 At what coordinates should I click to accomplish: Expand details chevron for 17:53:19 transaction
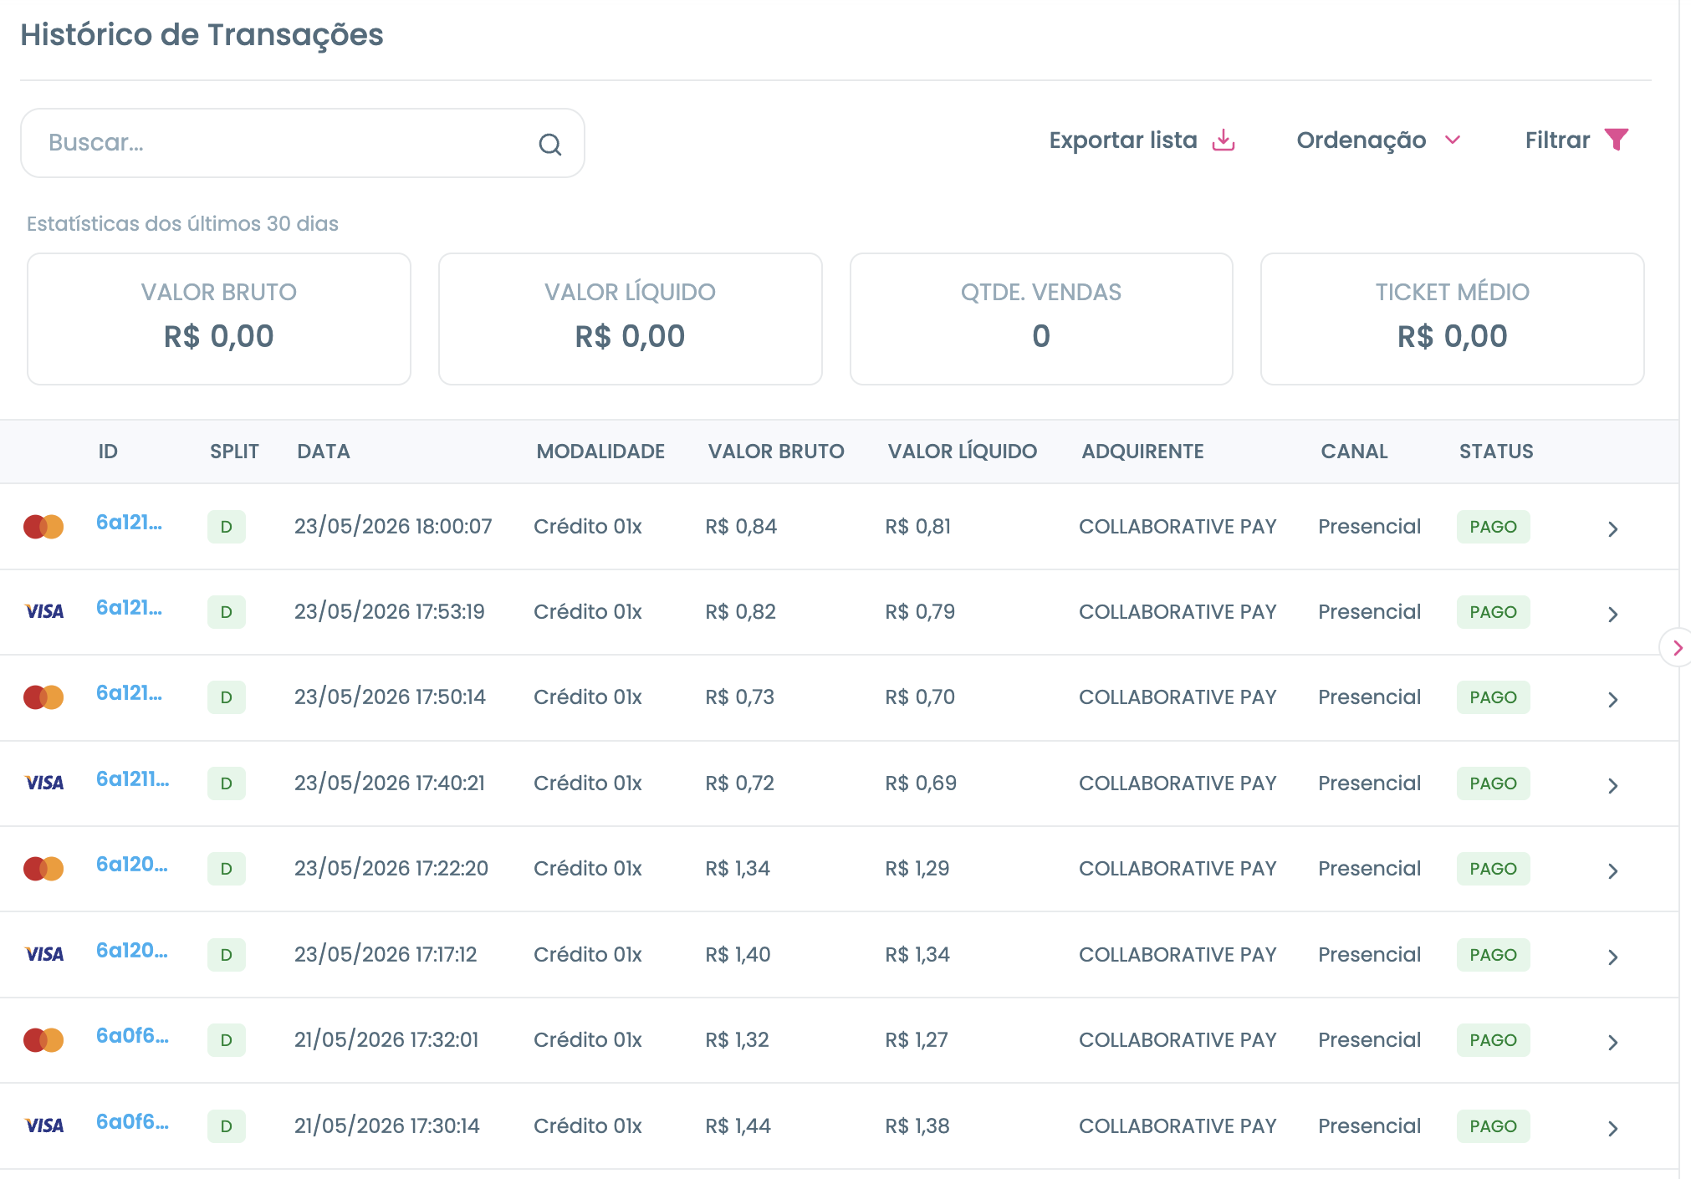[x=1612, y=615]
